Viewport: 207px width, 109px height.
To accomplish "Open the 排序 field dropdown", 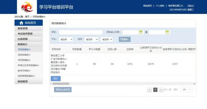I will pyautogui.click(x=92, y=39).
